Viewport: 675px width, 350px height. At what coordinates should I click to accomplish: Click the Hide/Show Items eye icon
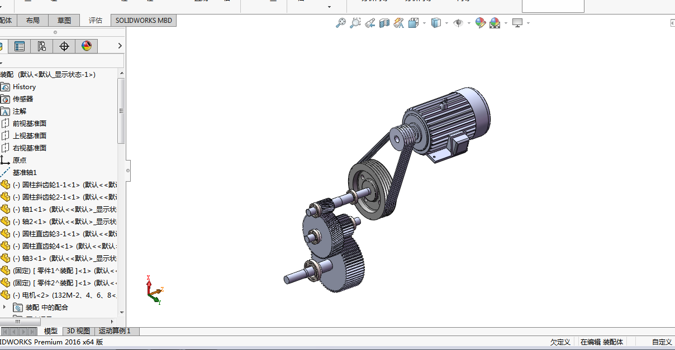(x=458, y=23)
